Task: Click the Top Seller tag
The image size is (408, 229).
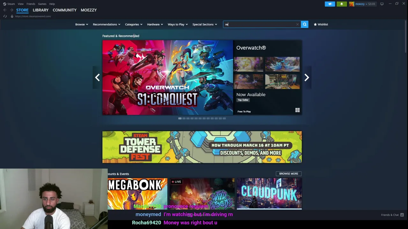Action: [x=243, y=100]
